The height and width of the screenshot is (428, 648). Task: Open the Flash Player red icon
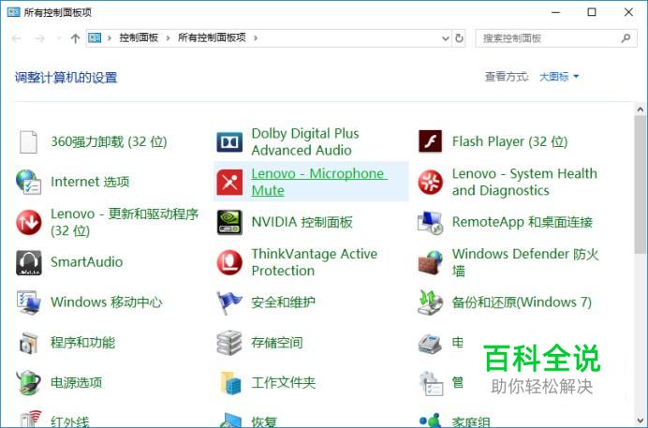[x=430, y=141]
